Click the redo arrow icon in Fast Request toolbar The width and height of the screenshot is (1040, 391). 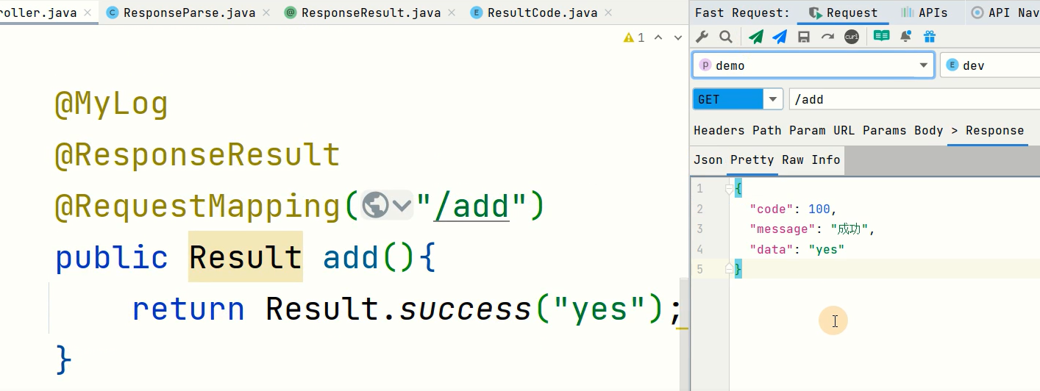(827, 37)
